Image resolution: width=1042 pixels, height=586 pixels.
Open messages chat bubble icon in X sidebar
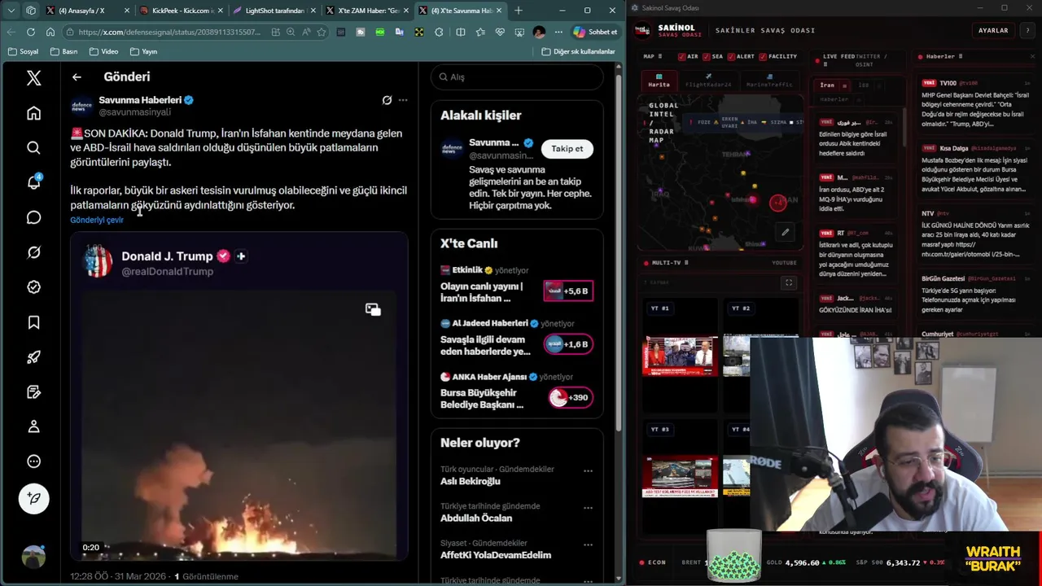click(33, 217)
